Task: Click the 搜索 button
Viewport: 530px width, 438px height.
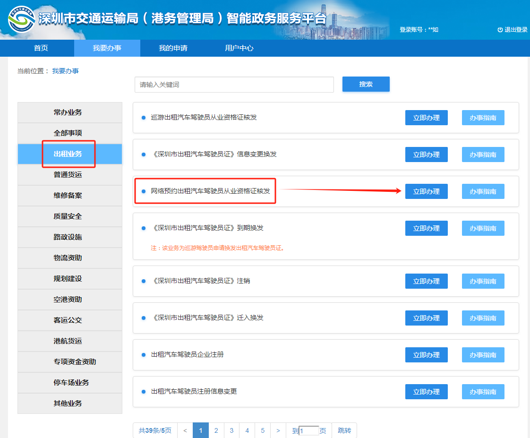Action: (366, 84)
